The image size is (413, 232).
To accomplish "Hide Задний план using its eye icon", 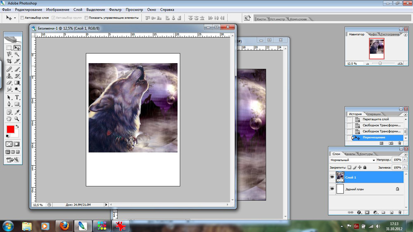I will click(x=332, y=189).
